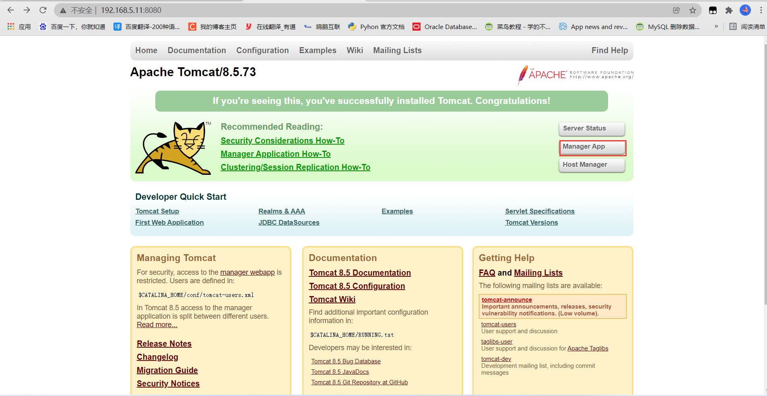Click the Server Status button

592,129
